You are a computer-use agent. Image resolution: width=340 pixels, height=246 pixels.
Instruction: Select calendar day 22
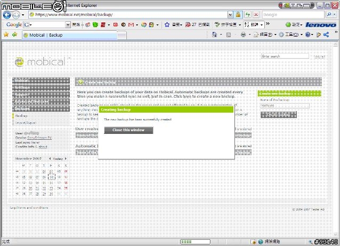pyautogui.click(x=44, y=188)
